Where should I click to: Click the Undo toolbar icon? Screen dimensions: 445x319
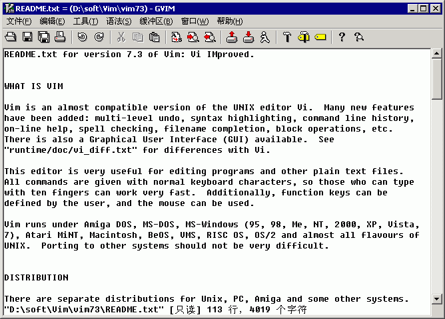coord(83,37)
